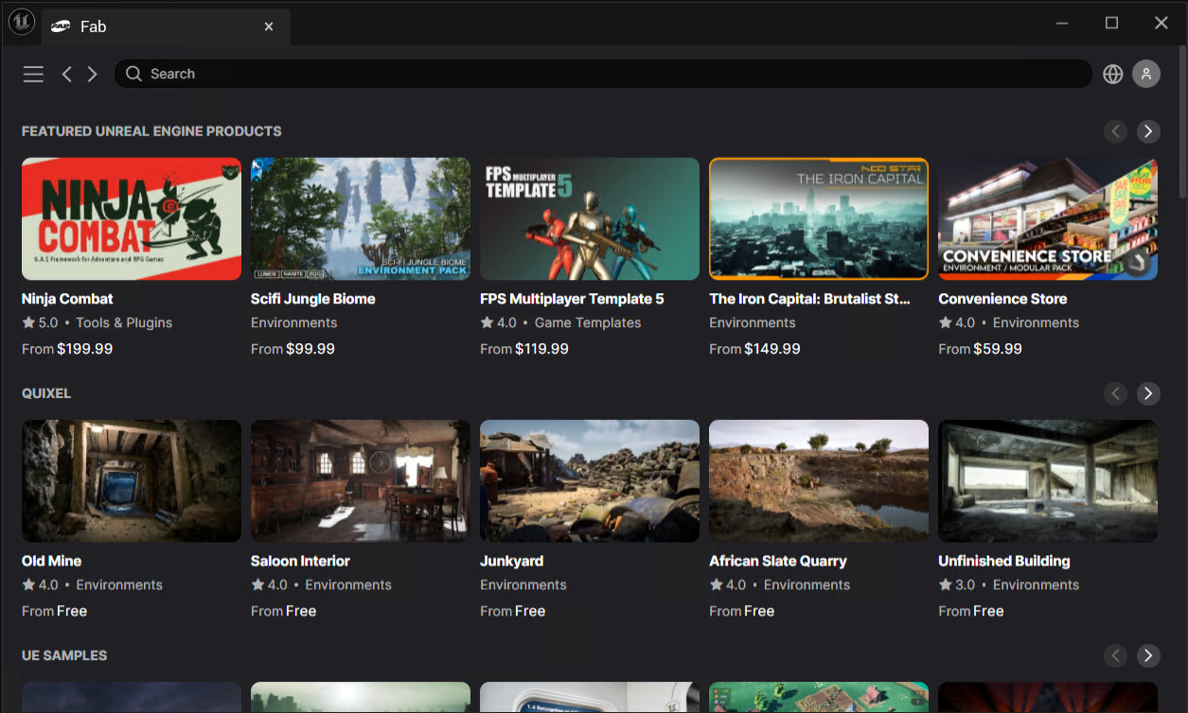The height and width of the screenshot is (713, 1188).
Task: Open Junkyard thumbnail
Action: (x=590, y=480)
